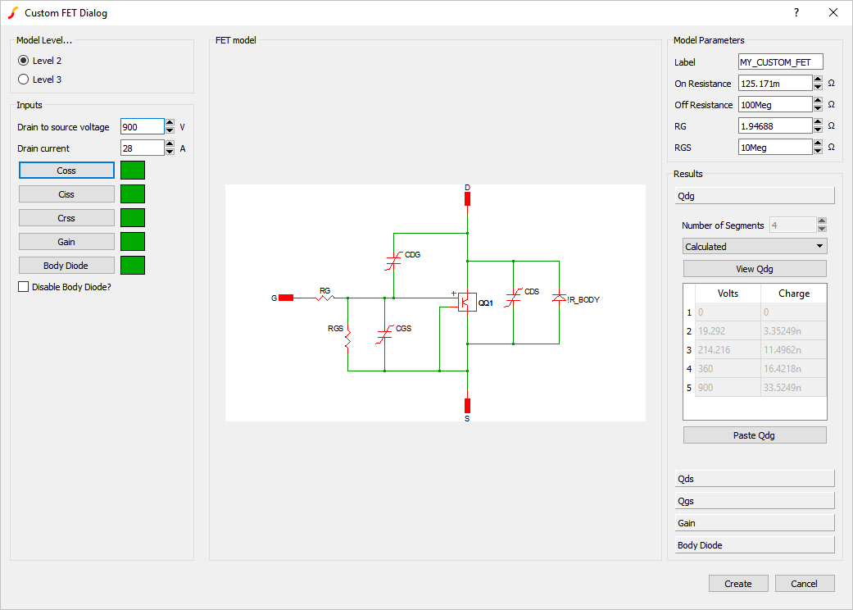Open the Calculated segments dropdown
The image size is (853, 610).
754,246
